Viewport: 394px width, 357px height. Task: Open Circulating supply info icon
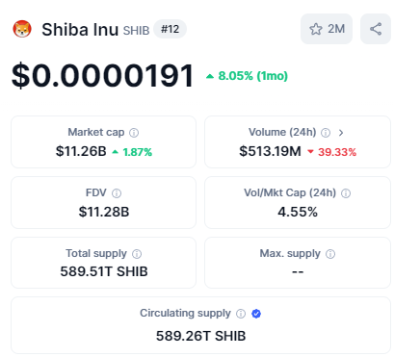241,314
